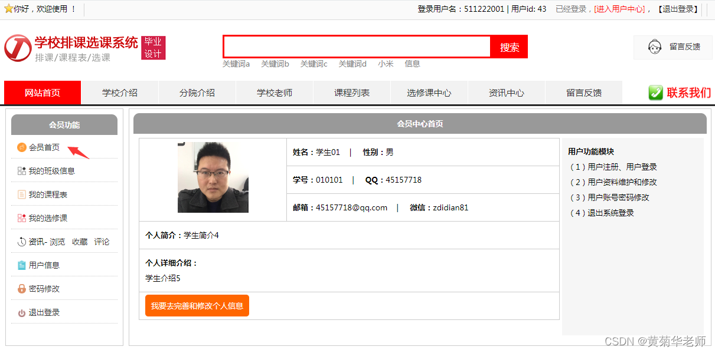The width and height of the screenshot is (715, 353).
Task: Click the WeChat value zdidian81
Action: tap(450, 207)
